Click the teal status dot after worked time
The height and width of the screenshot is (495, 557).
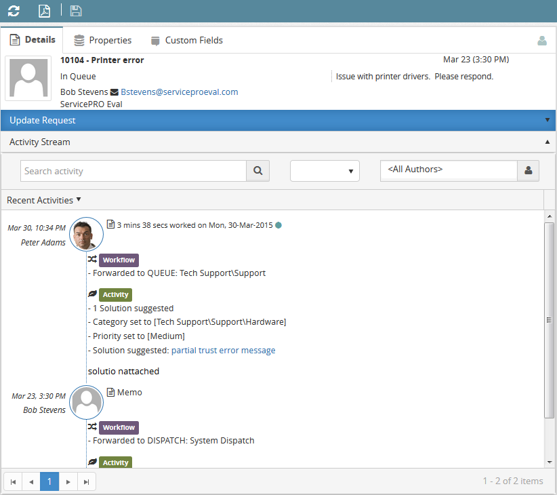point(278,225)
